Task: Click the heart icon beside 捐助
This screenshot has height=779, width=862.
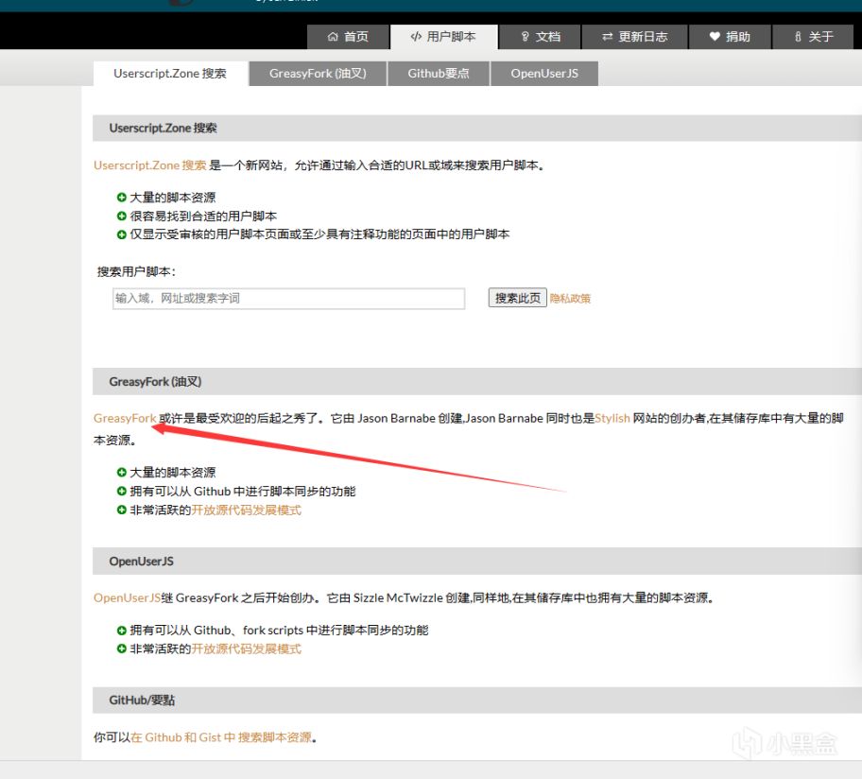Action: (x=715, y=37)
